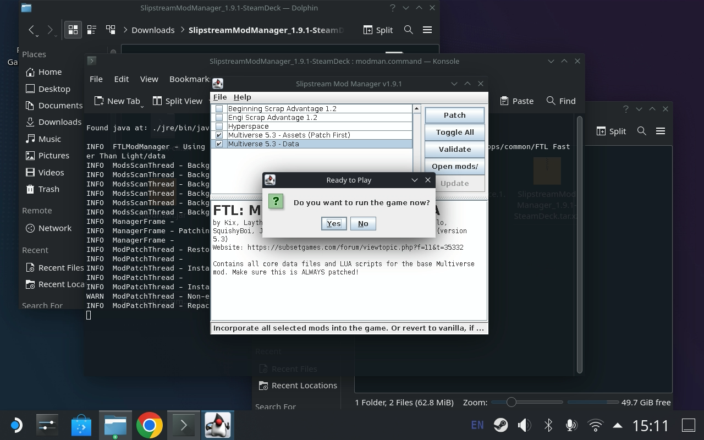Go back in Dolphin file manager

32,30
